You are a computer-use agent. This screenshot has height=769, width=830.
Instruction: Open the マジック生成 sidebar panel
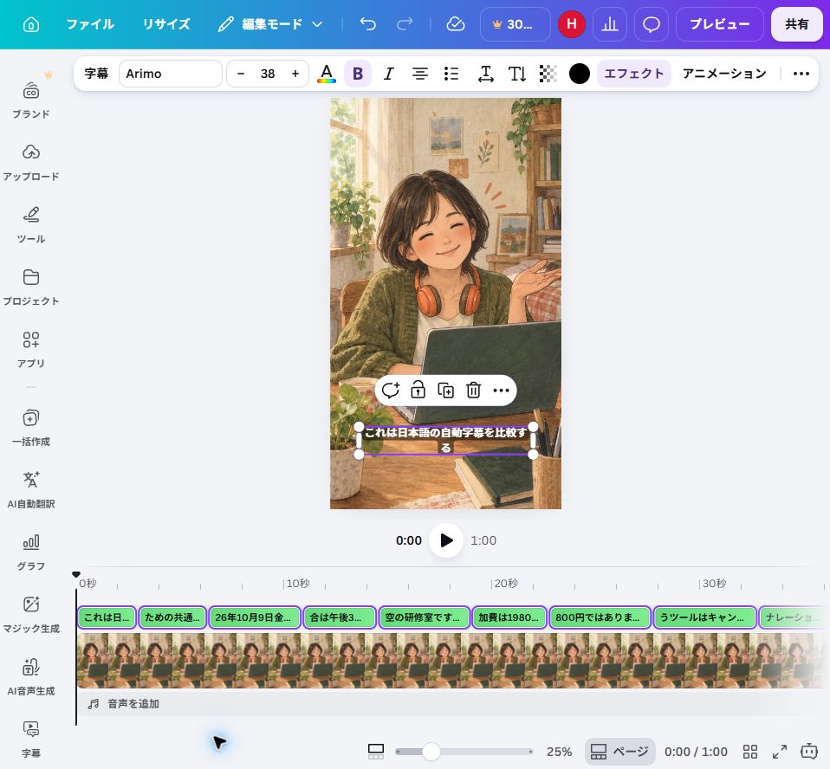click(31, 615)
